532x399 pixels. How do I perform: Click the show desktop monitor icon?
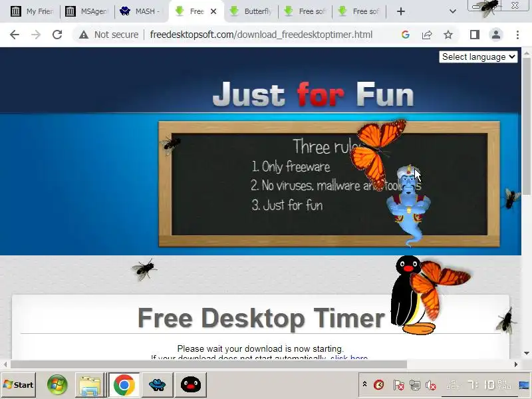(x=524, y=385)
